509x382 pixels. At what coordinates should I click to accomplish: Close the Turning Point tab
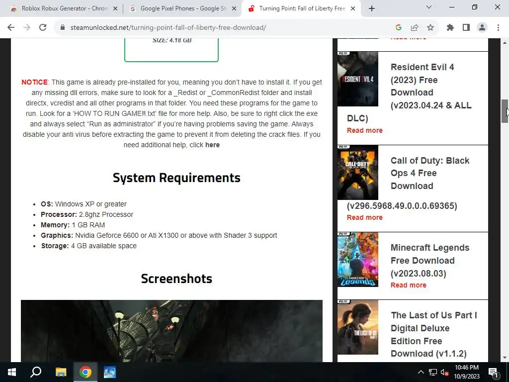click(353, 9)
